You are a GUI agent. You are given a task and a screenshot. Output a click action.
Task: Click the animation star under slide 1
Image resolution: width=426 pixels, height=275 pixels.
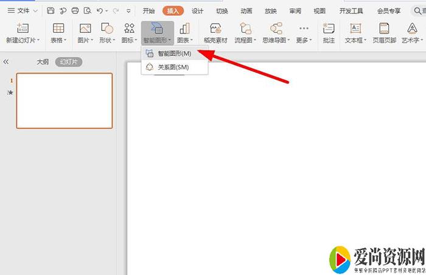pos(10,92)
